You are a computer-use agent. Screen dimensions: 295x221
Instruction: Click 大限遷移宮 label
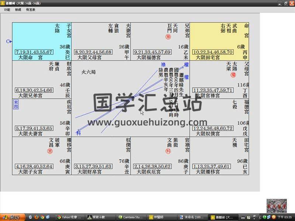[208, 172]
